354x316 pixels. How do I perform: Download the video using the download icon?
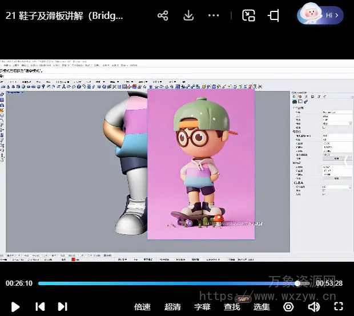click(188, 15)
